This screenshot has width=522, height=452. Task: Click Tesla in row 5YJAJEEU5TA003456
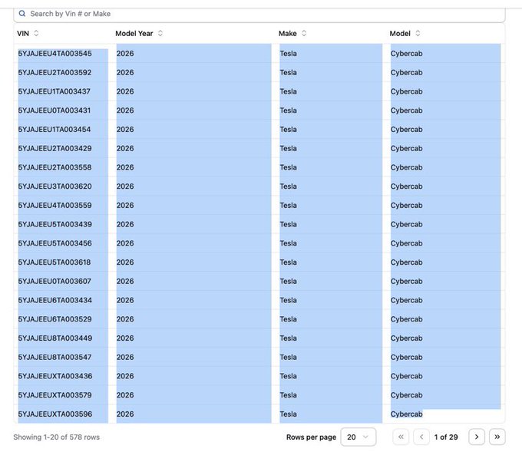tap(289, 243)
